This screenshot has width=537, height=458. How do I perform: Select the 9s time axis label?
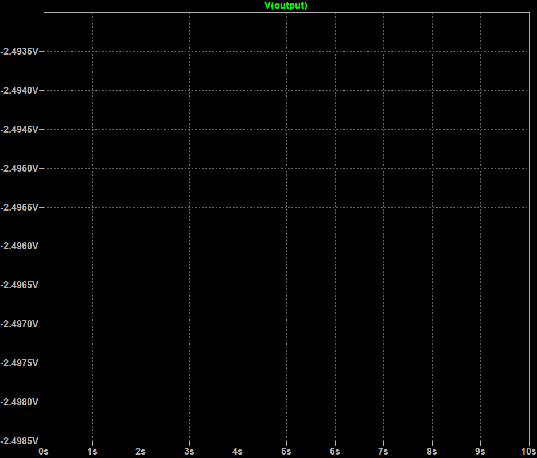pos(480,451)
